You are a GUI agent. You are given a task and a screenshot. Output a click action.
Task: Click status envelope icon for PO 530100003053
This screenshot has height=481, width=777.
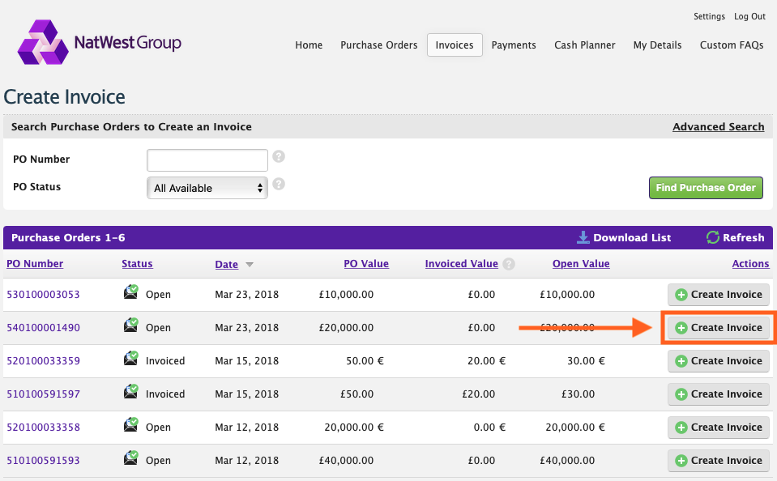click(130, 292)
